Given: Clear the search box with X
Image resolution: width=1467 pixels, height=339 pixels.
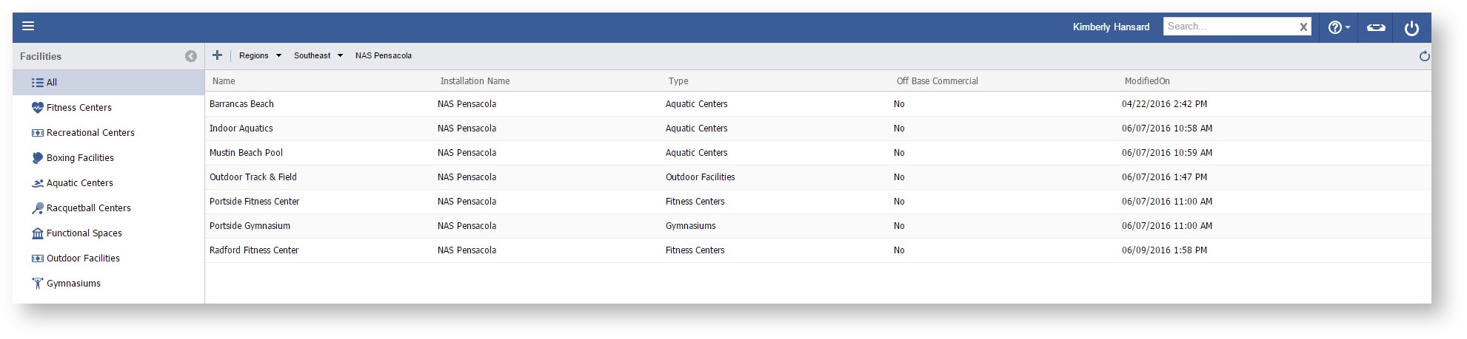Looking at the screenshot, I should coord(1303,27).
